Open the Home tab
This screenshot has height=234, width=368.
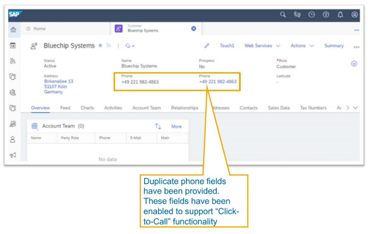(36, 29)
